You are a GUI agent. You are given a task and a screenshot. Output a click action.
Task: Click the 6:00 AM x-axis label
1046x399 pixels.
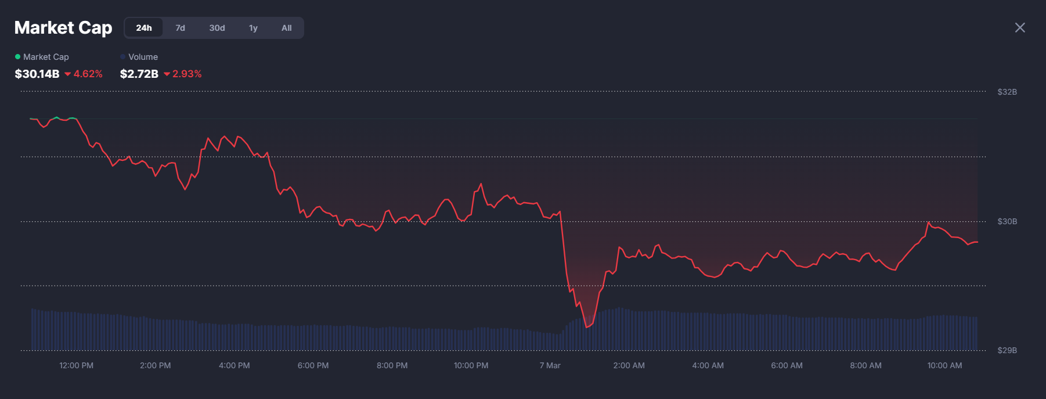(787, 365)
